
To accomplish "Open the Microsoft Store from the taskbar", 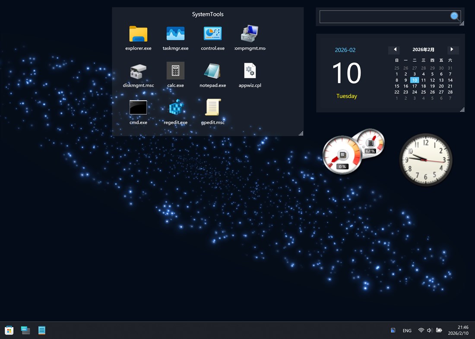I will click(x=9, y=330).
